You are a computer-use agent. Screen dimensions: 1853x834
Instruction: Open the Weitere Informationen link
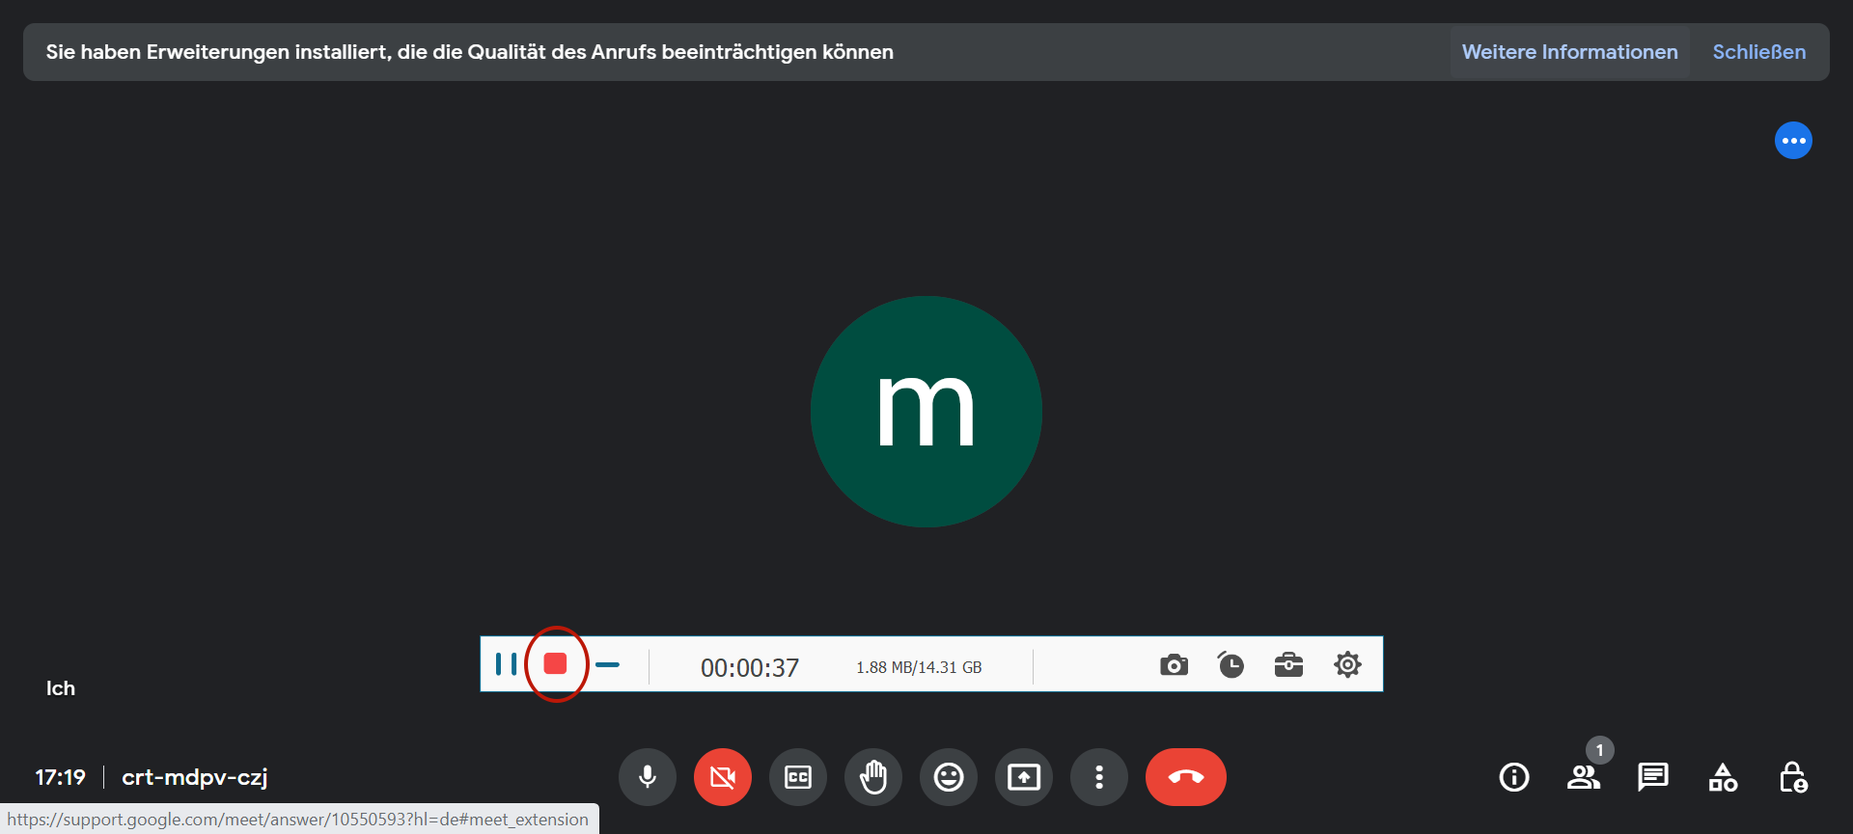point(1569,52)
